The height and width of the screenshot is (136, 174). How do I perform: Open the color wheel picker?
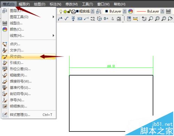(x=130, y=11)
